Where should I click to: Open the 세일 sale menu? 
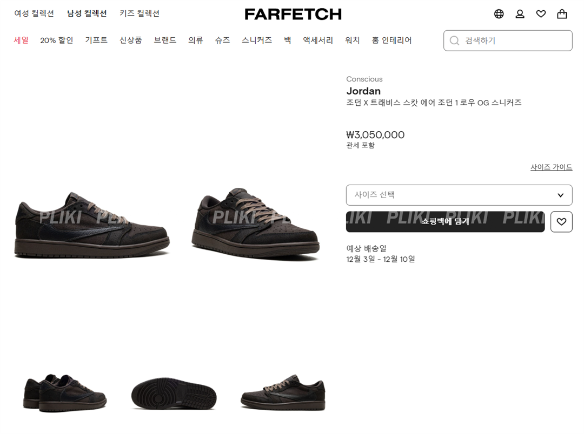click(x=21, y=40)
